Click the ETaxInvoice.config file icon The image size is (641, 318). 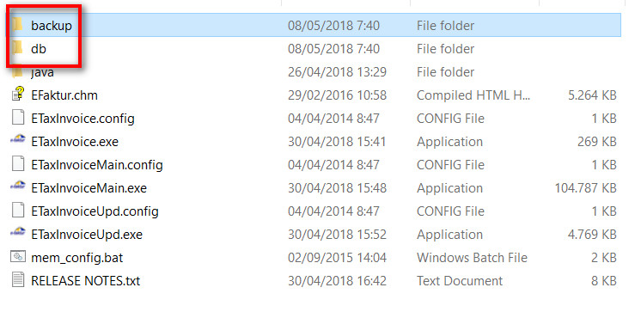click(x=18, y=119)
